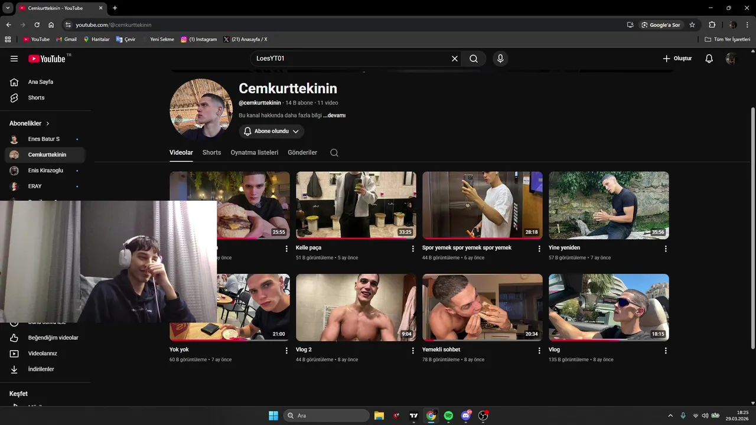Open options menu for the Vlog video

666,350
